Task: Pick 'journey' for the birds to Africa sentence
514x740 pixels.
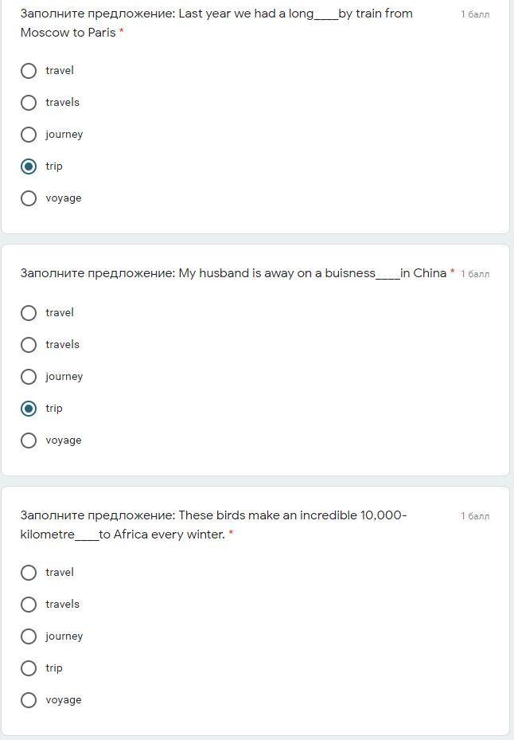Action: tap(29, 636)
